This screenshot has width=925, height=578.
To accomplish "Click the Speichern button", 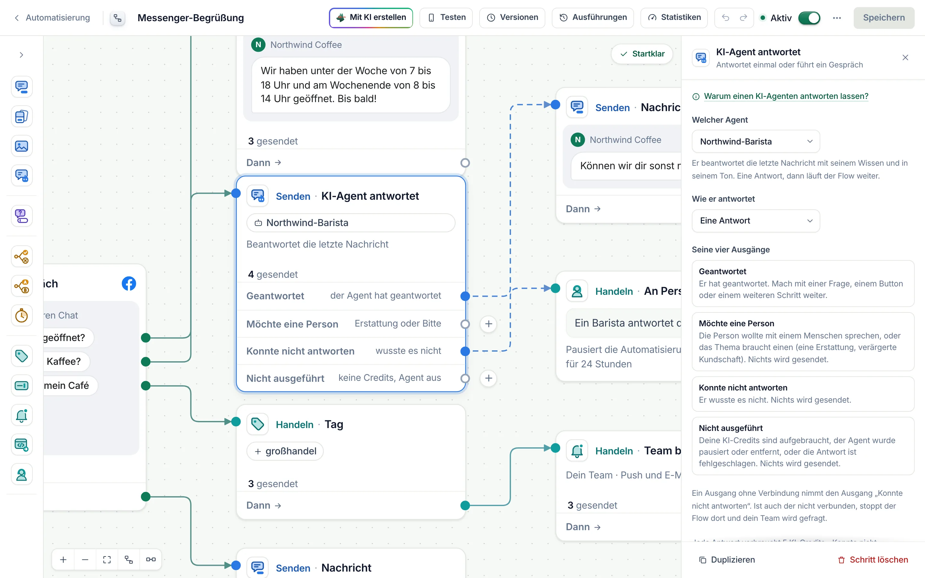I will click(x=884, y=18).
